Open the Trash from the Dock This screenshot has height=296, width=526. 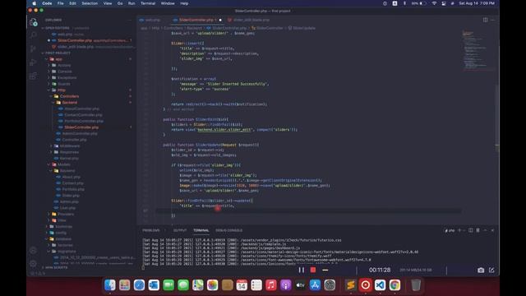click(x=416, y=285)
